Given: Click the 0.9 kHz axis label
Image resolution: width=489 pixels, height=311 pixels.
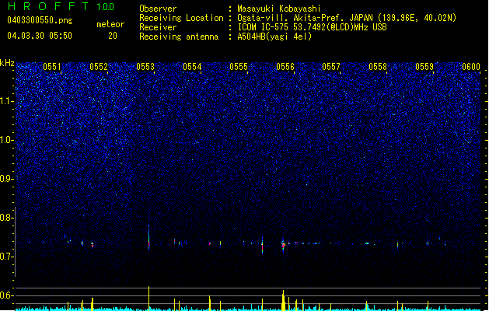Looking at the screenshot, I should [7, 179].
